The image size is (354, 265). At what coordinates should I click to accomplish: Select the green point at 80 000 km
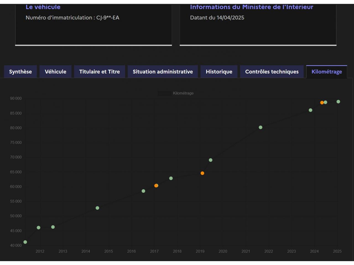pyautogui.click(x=261, y=128)
